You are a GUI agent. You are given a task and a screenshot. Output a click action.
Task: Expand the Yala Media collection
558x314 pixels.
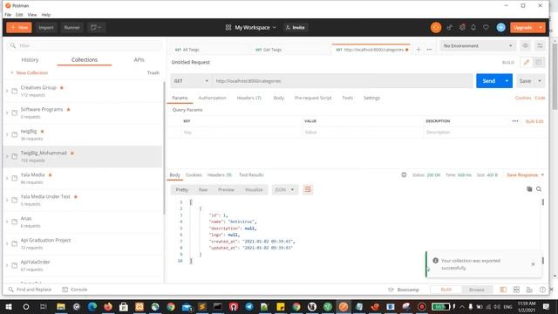(x=7, y=178)
